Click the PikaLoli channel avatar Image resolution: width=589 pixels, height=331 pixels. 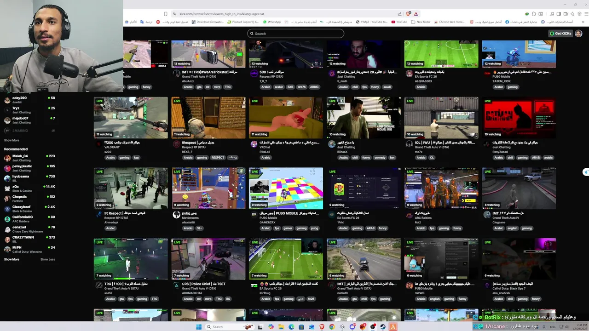254,144
